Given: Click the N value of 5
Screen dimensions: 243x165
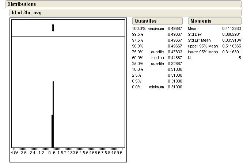Looking at the screenshot, I should 240,58.
